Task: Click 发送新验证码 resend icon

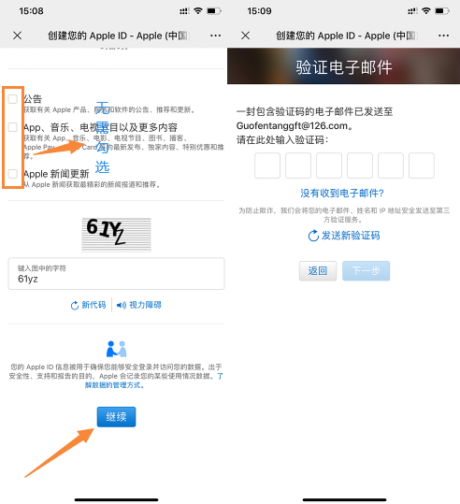Action: coord(313,236)
